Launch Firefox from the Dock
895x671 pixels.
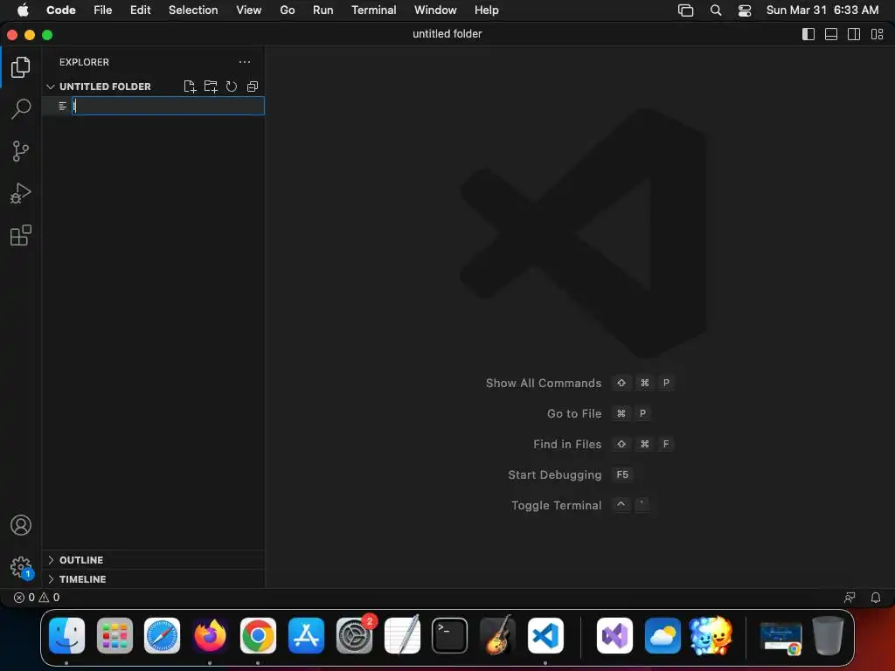(x=210, y=635)
